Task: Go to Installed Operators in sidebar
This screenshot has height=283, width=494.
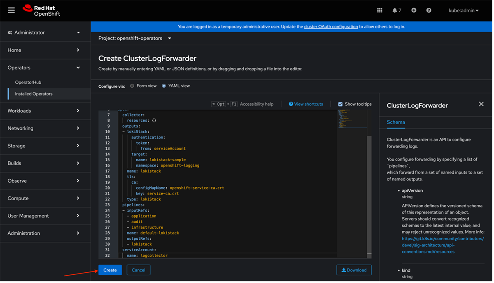Action: (34, 94)
